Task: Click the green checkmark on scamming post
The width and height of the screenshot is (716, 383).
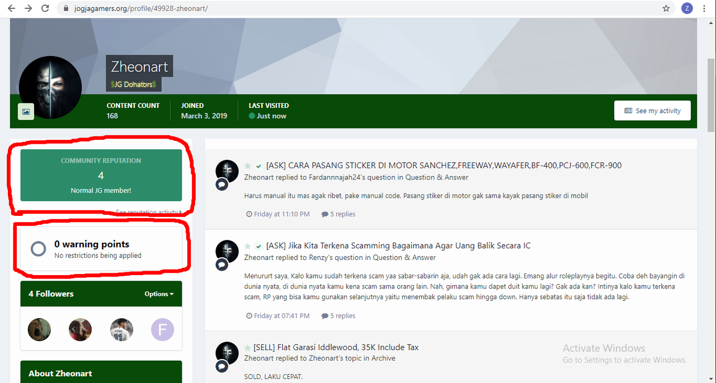Action: point(258,246)
